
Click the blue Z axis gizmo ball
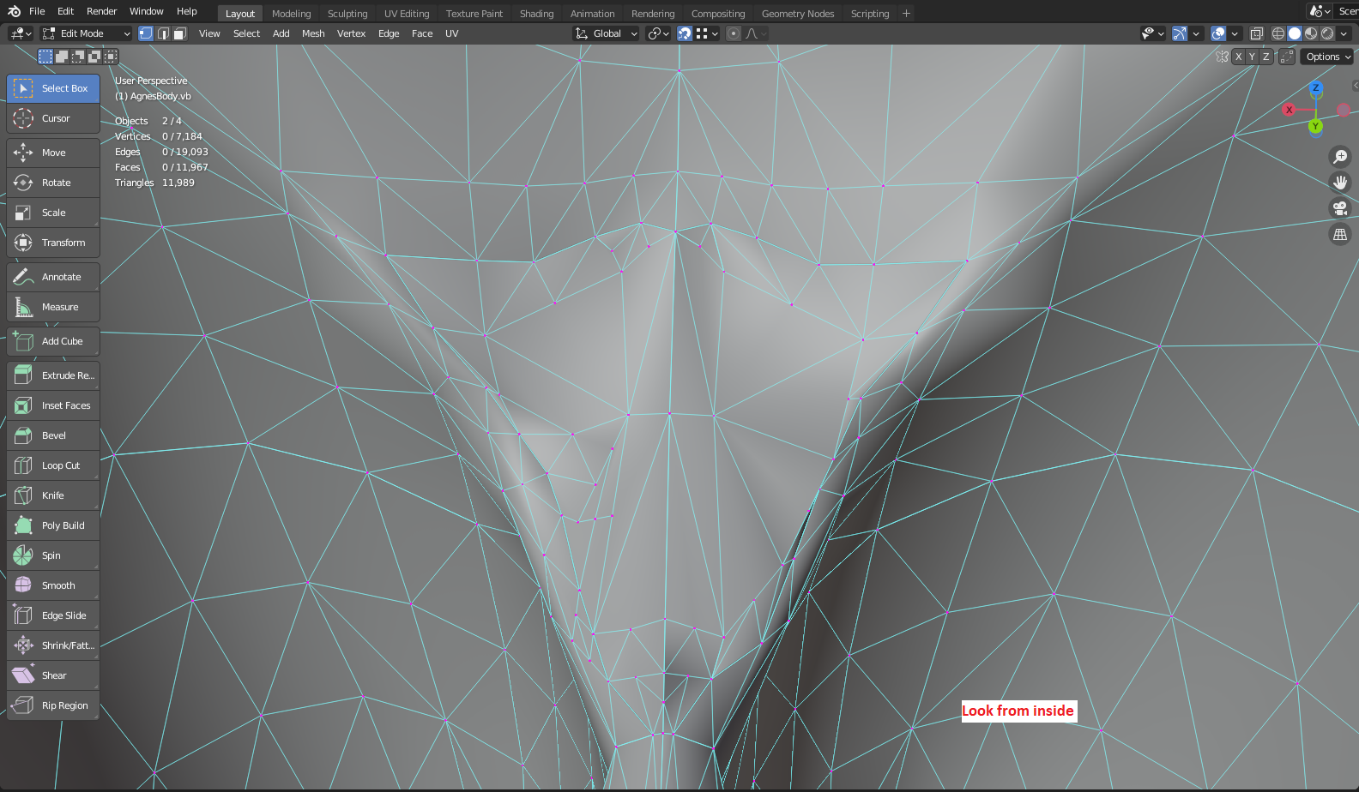tap(1315, 87)
